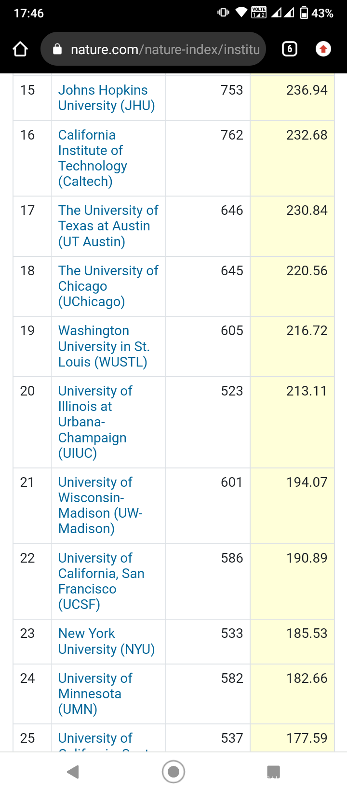Tap the browser home icon
The width and height of the screenshot is (347, 792).
pyautogui.click(x=20, y=49)
